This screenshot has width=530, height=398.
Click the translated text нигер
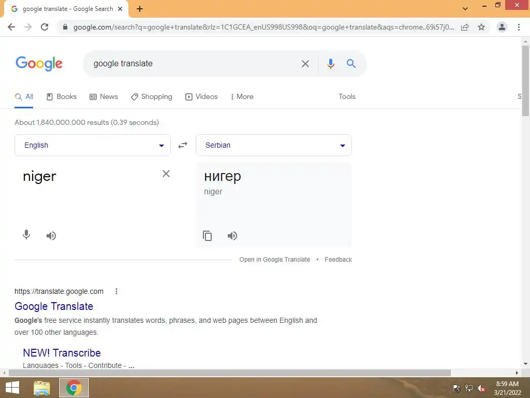click(x=223, y=176)
